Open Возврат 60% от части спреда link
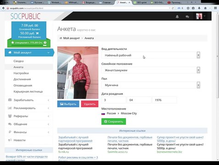This screenshot has width=219, height=165. pyautogui.click(x=27, y=158)
